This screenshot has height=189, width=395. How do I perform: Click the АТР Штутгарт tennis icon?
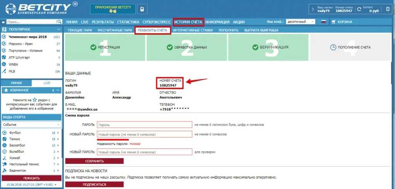(4, 57)
